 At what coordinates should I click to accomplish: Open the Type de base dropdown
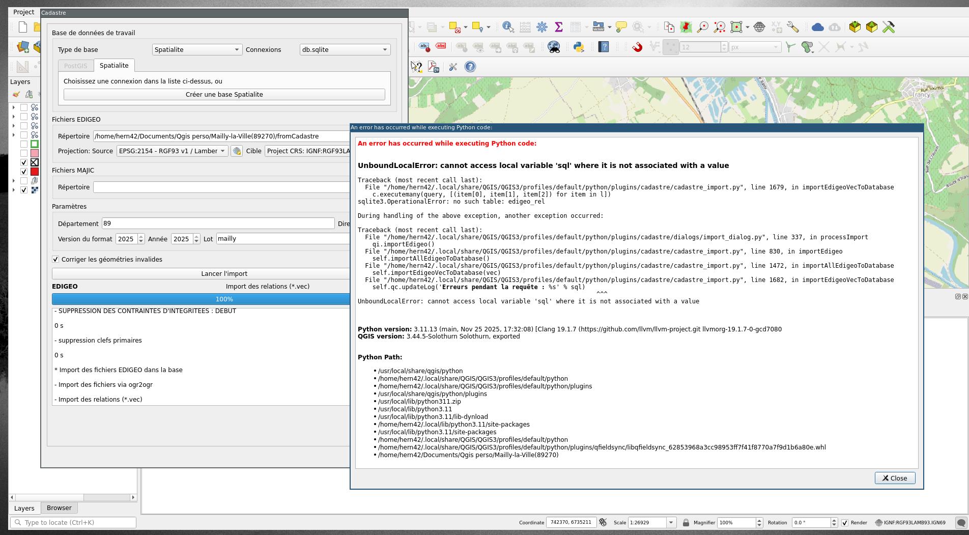pos(196,49)
